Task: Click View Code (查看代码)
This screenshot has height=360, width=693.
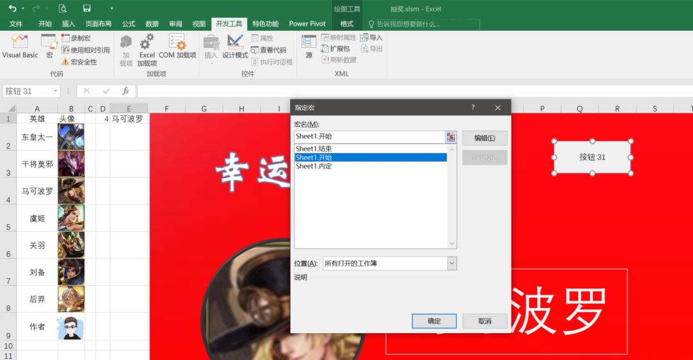Action: 269,50
